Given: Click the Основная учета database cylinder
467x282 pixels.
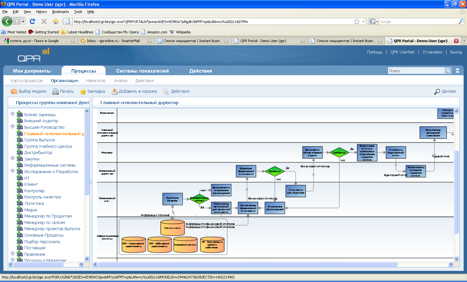Looking at the screenshot, I should pyautogui.click(x=173, y=228).
